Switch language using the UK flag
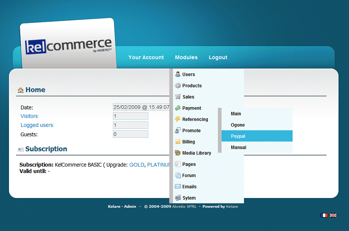The image size is (349, 231). pyautogui.click(x=333, y=215)
